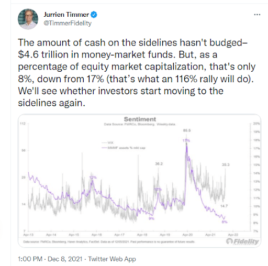Click the Sentiment chart title

point(140,119)
